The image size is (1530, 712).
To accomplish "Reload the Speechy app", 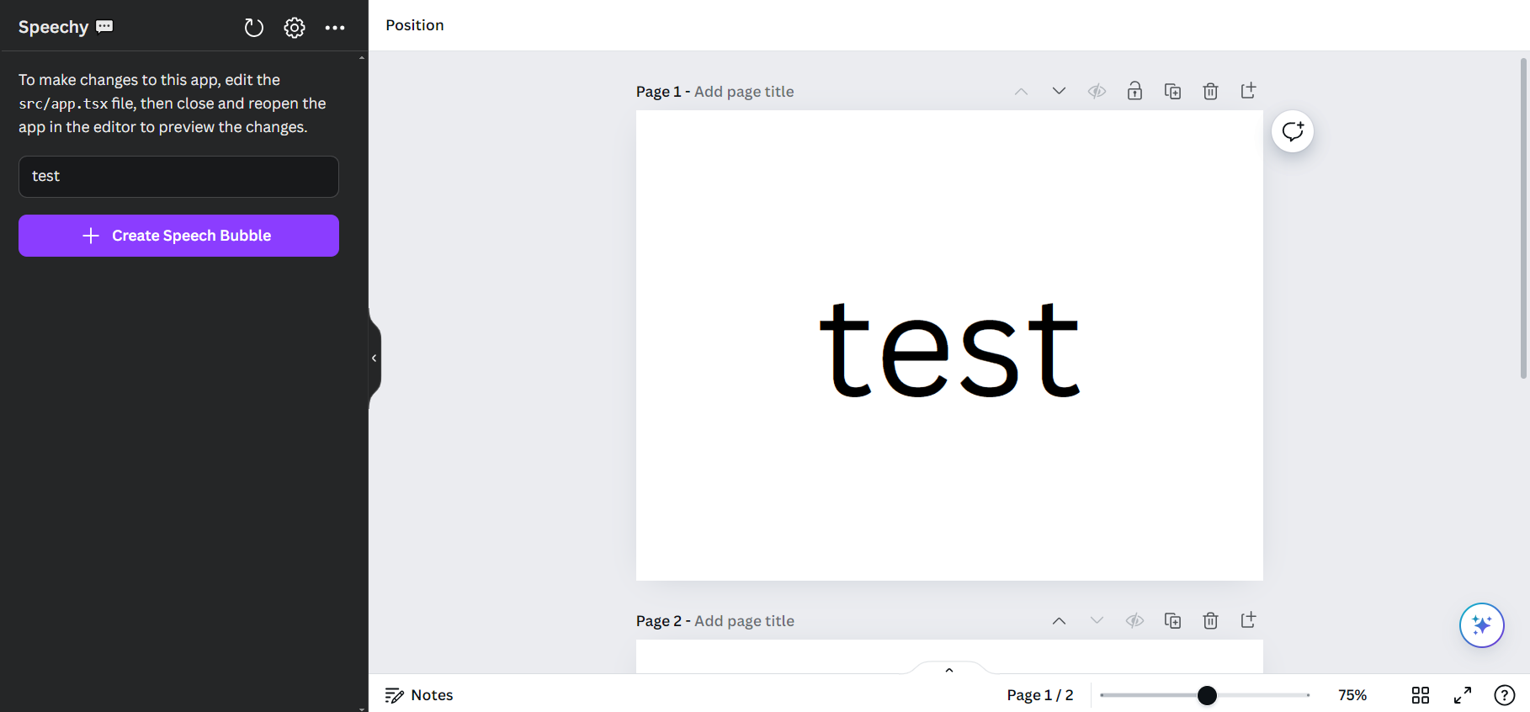I will [253, 28].
